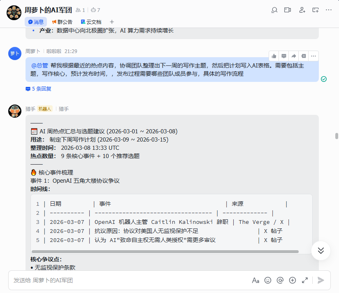The image size is (339, 293).
Task: Click the 无监视保护条款 bullet
Action: click(53, 268)
